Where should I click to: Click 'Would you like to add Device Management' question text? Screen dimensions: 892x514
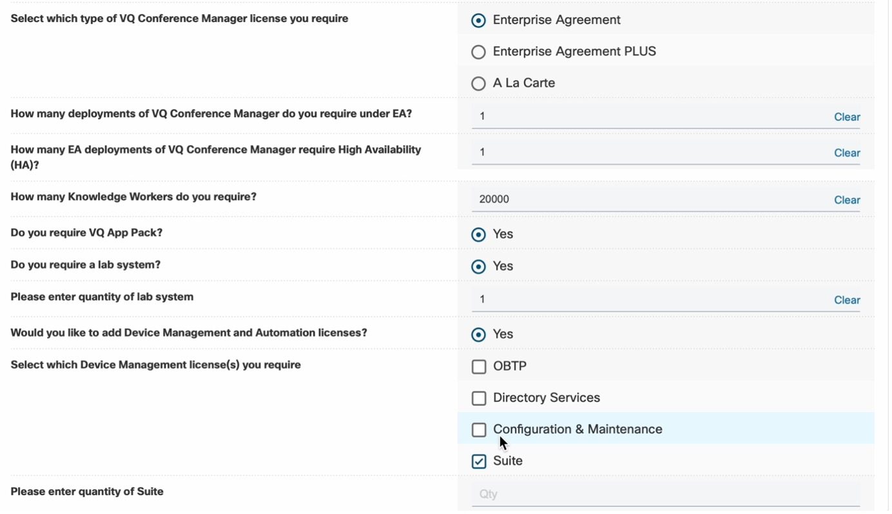[x=189, y=334]
